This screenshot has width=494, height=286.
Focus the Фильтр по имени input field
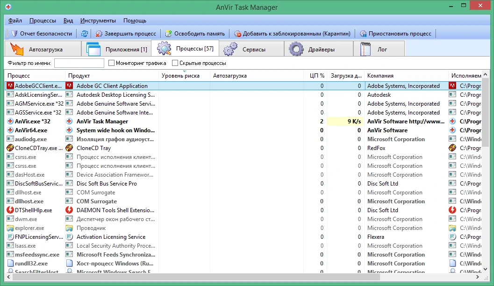(x=79, y=63)
